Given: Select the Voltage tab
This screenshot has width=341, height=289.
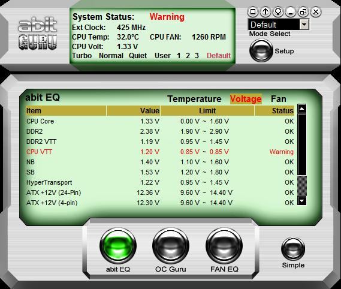Looking at the screenshot, I should [x=246, y=99].
